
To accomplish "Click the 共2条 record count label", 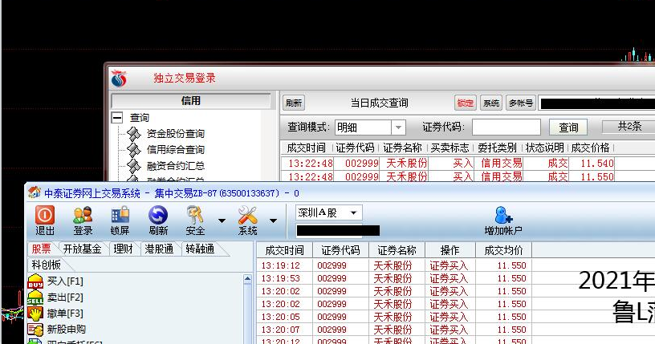I will coord(629,127).
